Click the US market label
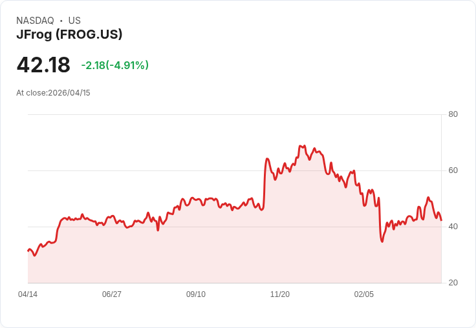 click(74, 21)
